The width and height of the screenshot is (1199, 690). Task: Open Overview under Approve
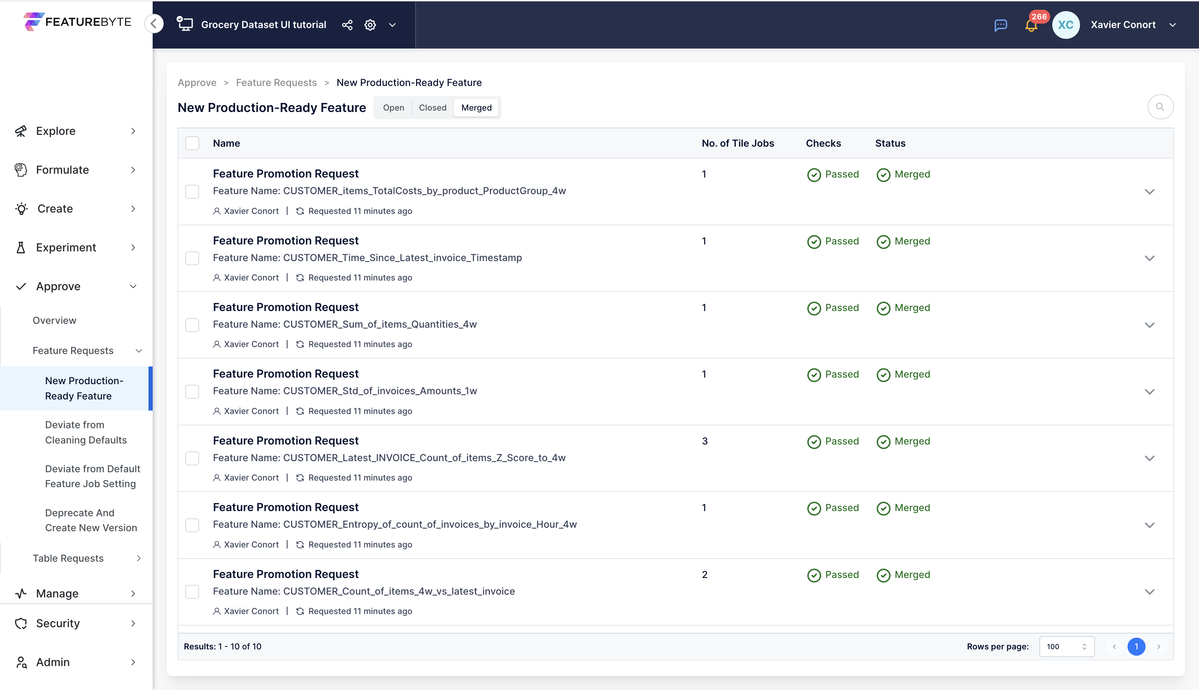coord(54,320)
